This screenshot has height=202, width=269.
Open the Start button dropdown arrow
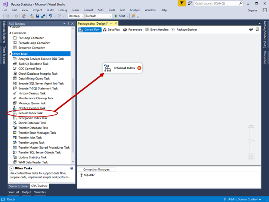pos(127,16)
